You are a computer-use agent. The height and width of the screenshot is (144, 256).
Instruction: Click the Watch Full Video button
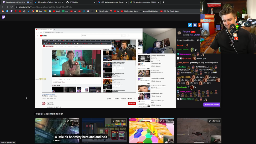pyautogui.click(x=212, y=104)
